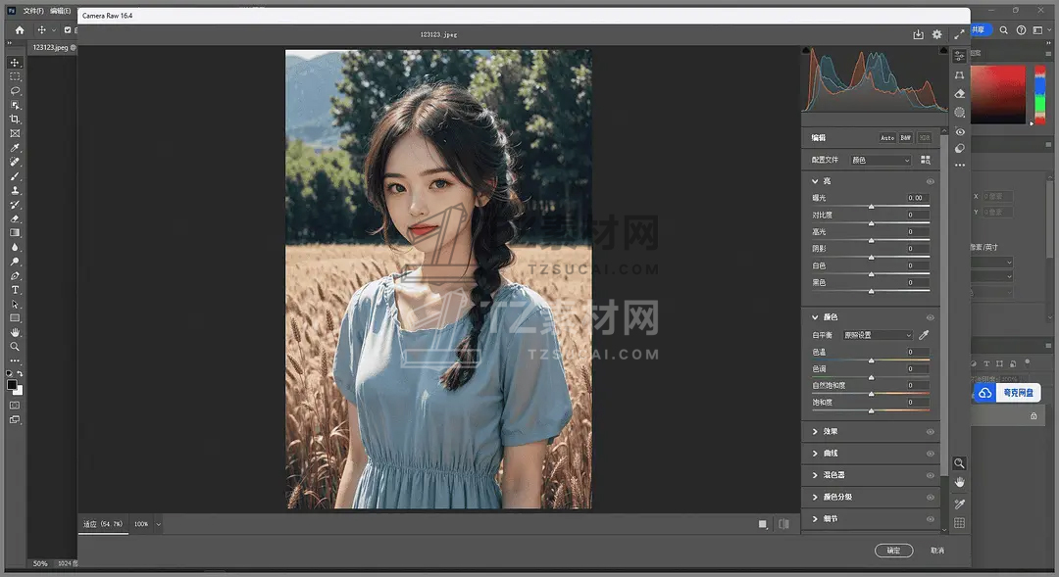Select the Blur tool
This screenshot has width=1059, height=577.
pyautogui.click(x=15, y=247)
